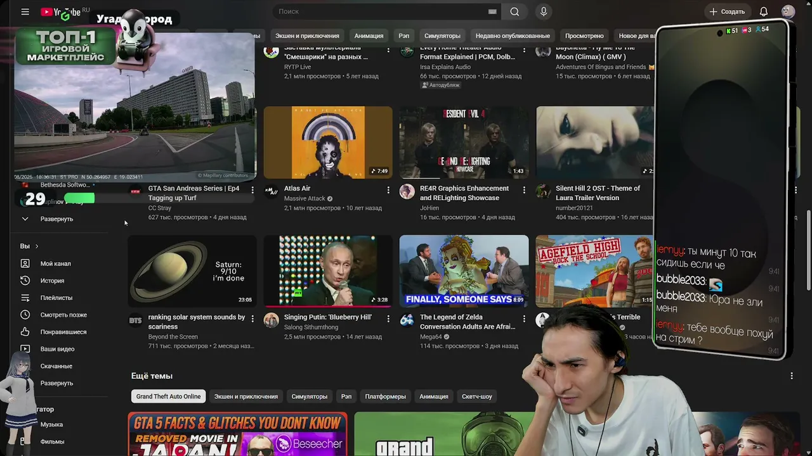
Task: Open the on-screen keyboard in search box
Action: coord(492,11)
